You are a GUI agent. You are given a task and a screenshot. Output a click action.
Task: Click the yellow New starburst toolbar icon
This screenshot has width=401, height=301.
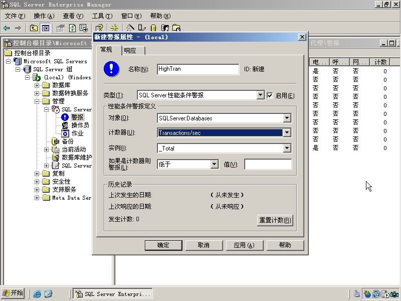pyautogui.click(x=115, y=28)
